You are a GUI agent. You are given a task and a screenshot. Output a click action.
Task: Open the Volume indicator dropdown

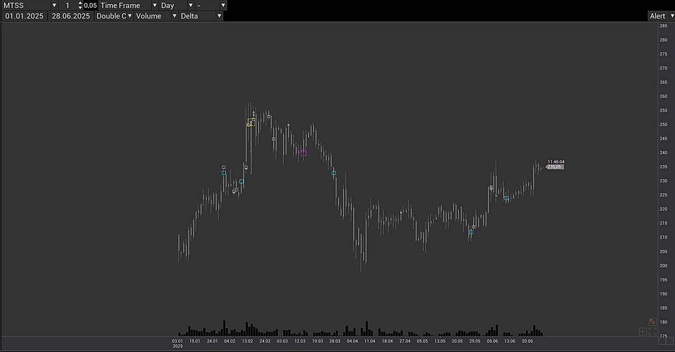tap(174, 16)
